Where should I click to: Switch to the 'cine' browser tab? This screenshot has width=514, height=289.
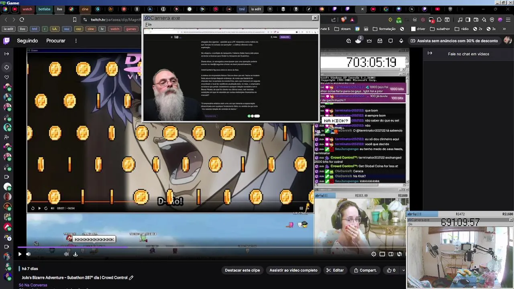(x=85, y=9)
